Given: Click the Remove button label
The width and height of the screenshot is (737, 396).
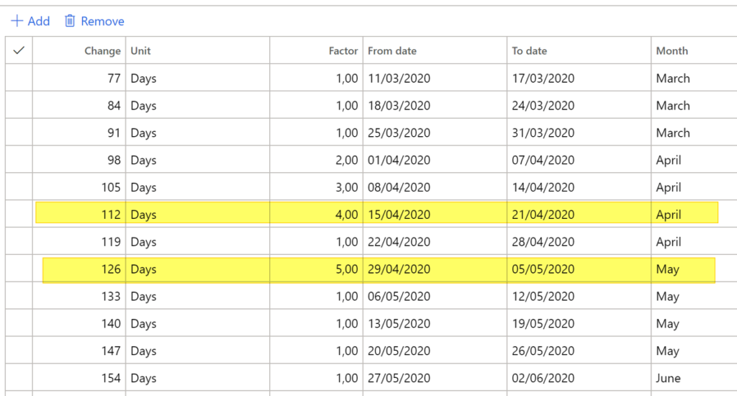Looking at the screenshot, I should click(x=102, y=21).
